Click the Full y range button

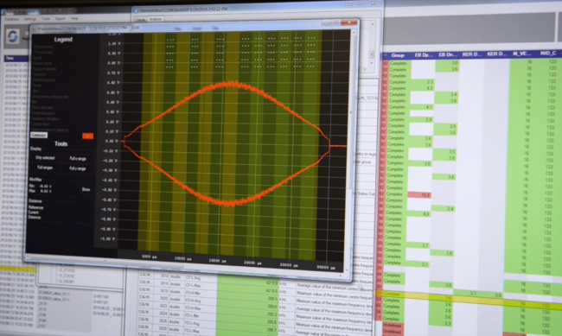(78, 168)
